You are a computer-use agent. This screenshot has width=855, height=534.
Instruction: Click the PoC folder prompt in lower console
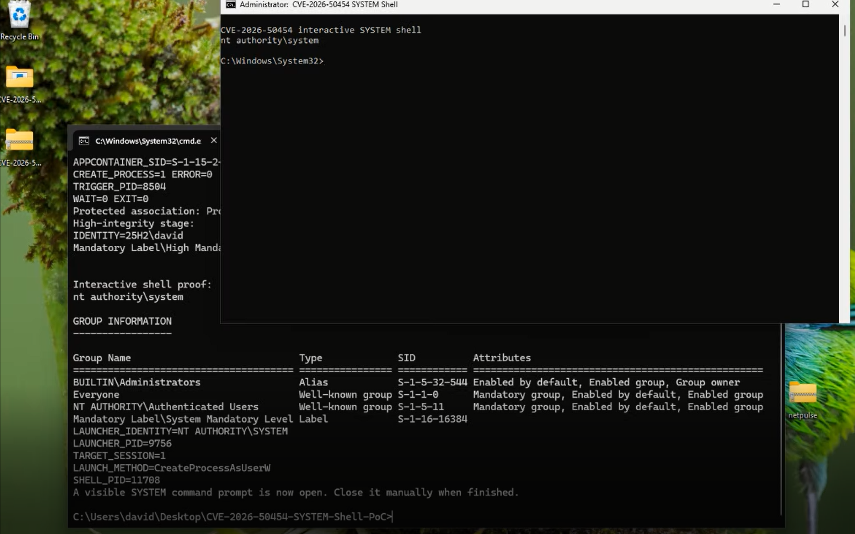(233, 517)
